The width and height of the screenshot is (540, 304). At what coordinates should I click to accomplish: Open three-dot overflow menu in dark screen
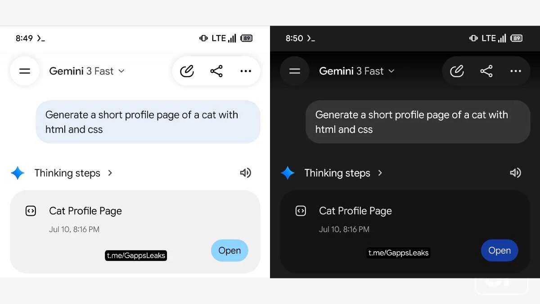tap(516, 71)
